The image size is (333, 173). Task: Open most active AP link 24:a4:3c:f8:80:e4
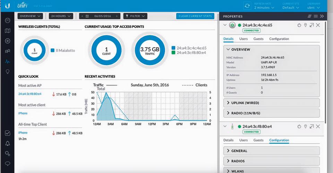30,94
